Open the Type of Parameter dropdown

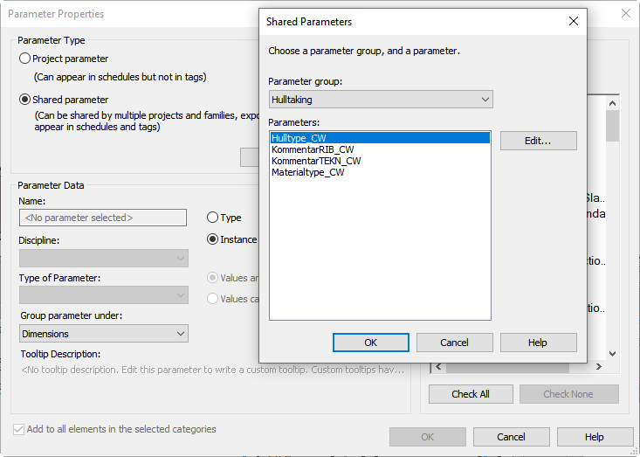point(104,295)
